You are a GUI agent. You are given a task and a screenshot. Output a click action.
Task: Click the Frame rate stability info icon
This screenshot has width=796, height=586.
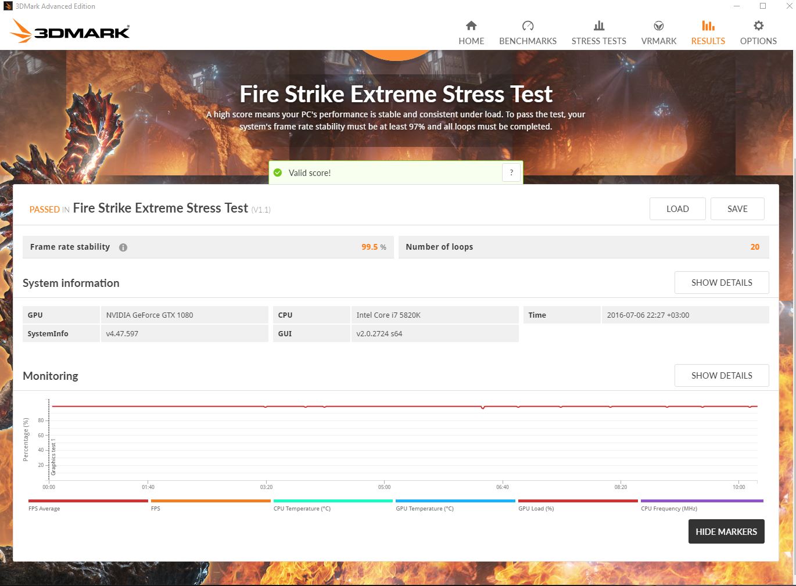[123, 247]
